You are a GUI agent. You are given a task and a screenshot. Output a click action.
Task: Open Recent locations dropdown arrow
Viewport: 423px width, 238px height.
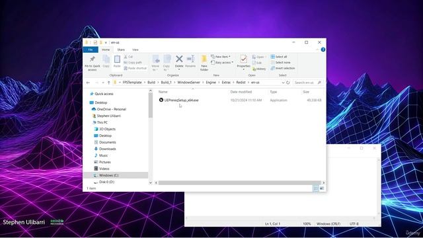[103, 83]
